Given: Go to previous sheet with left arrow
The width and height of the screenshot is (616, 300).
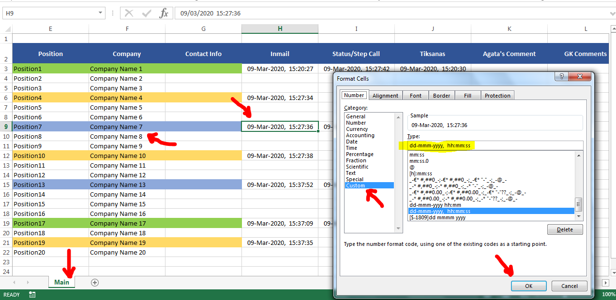Looking at the screenshot, I should click(14, 282).
